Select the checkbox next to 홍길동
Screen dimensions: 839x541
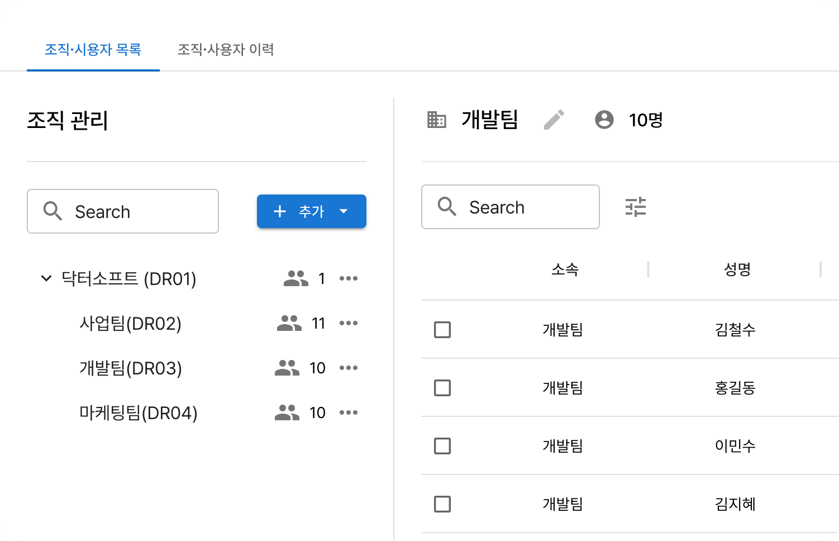pyautogui.click(x=442, y=388)
